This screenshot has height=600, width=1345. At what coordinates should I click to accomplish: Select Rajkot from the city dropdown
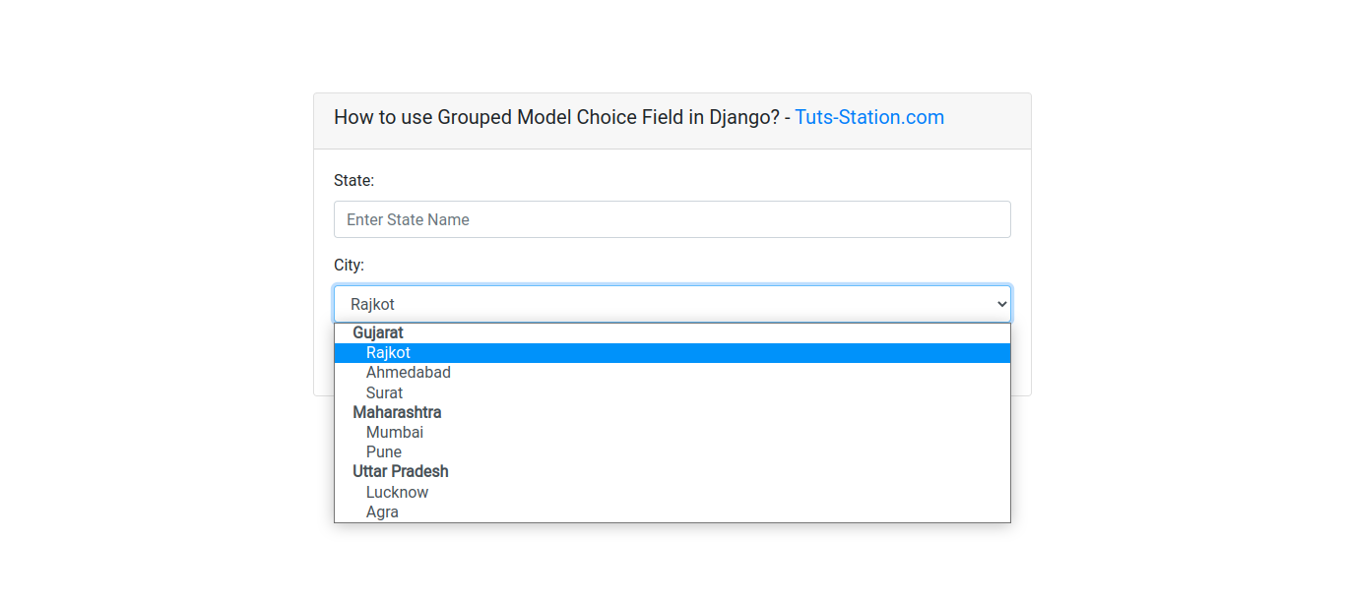click(x=388, y=352)
